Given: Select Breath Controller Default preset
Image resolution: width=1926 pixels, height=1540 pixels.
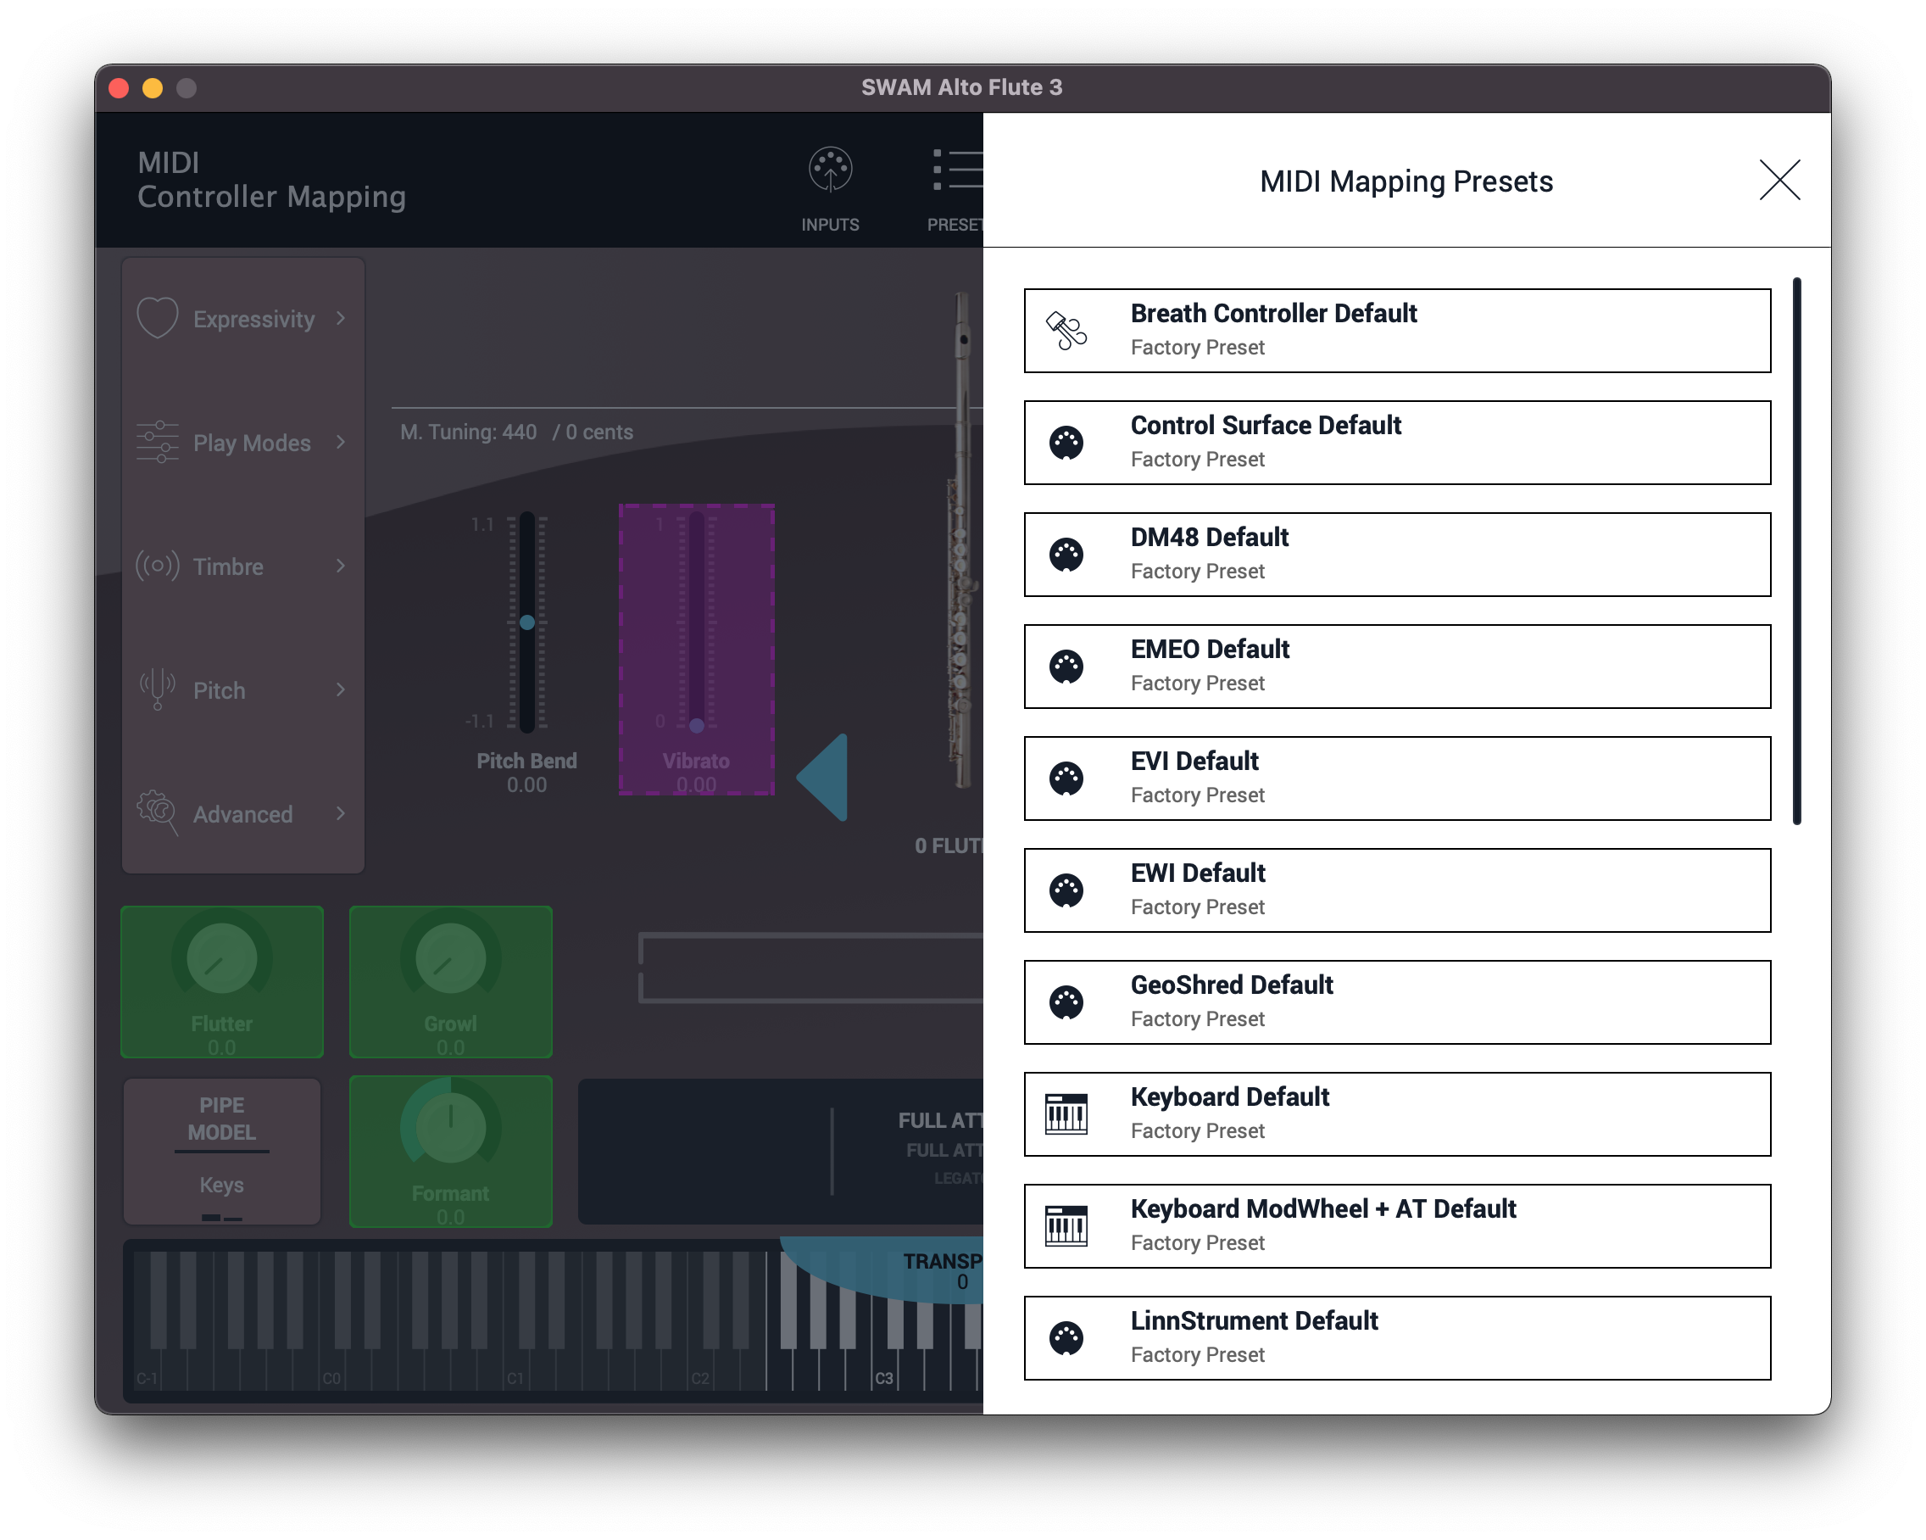Looking at the screenshot, I should pos(1397,331).
